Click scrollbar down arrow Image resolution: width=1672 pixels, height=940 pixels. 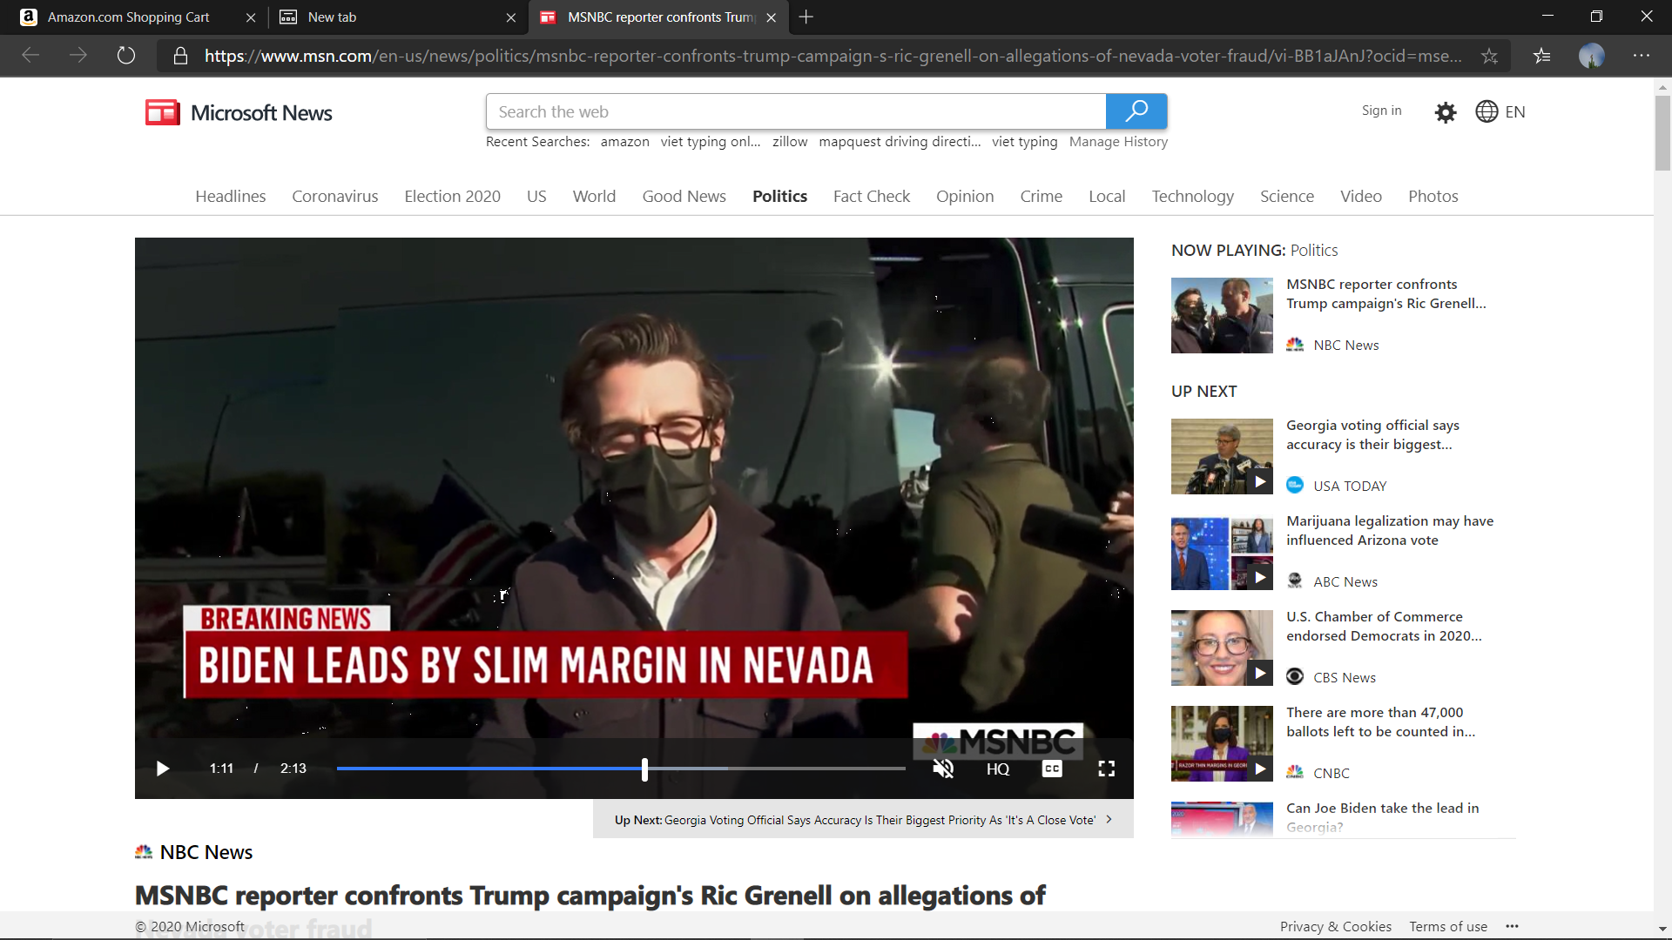point(1662,929)
